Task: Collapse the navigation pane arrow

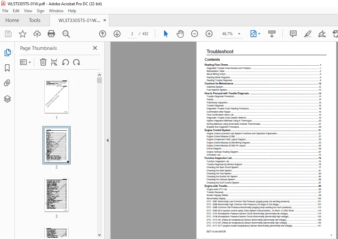Action: (x=107, y=141)
